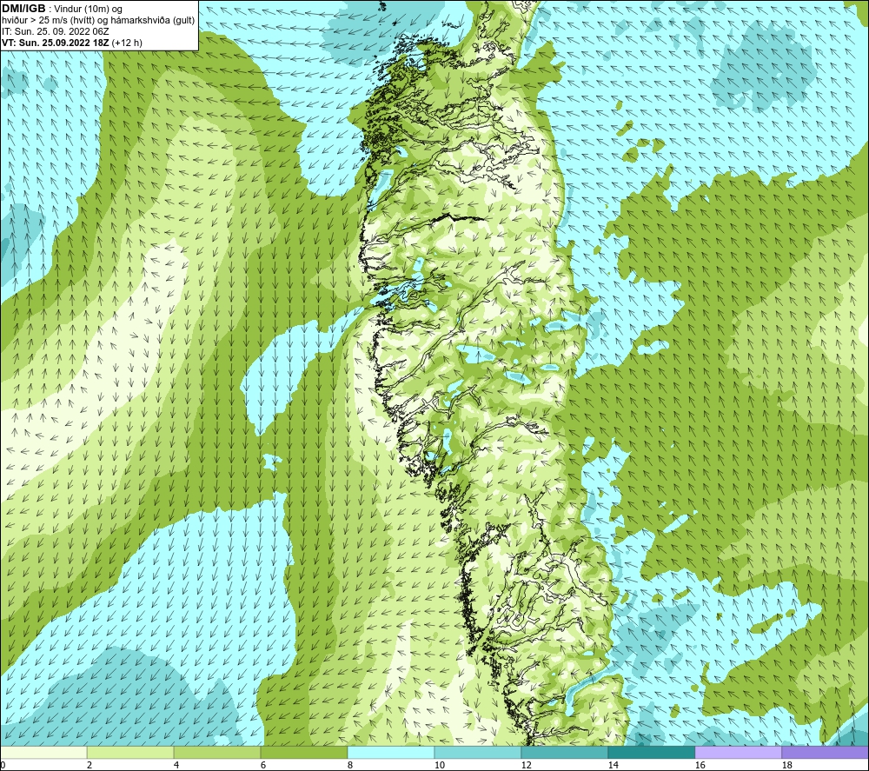869x771 pixels.
Task: Click the legend scale label '4'
Action: (176, 766)
